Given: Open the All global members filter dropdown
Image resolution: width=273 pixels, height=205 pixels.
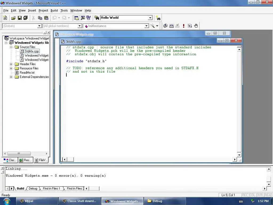Looking at the screenshot, I should pyautogui.click(x=79, y=26).
